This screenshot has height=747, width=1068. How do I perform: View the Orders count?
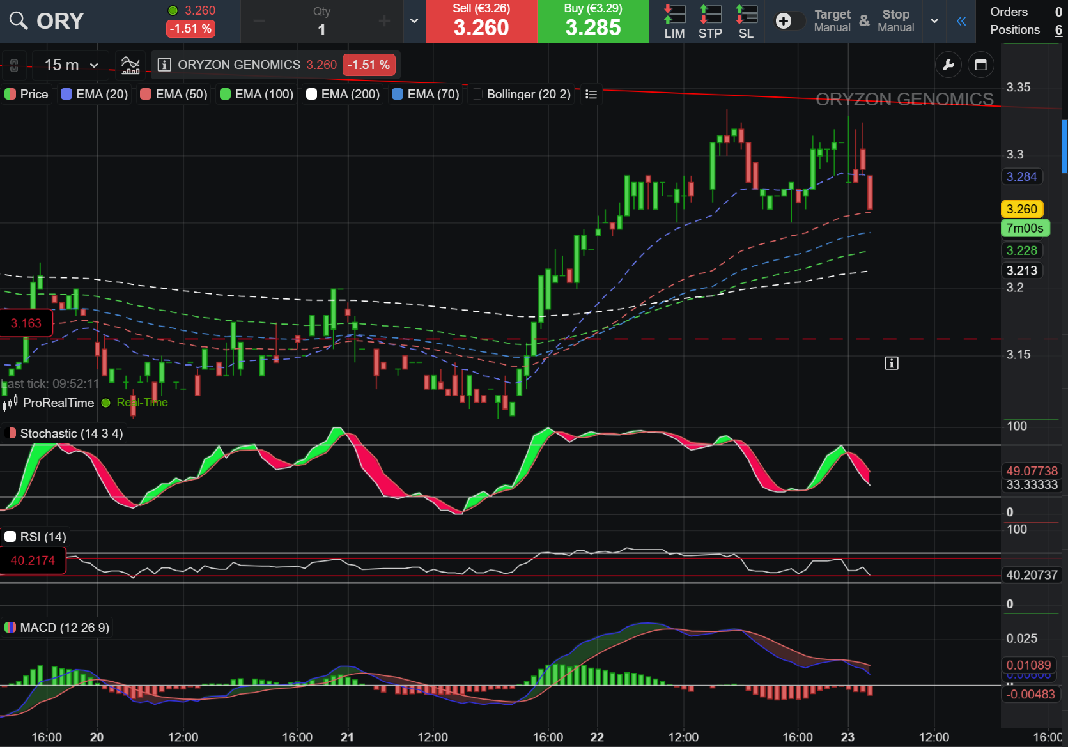pos(1026,12)
